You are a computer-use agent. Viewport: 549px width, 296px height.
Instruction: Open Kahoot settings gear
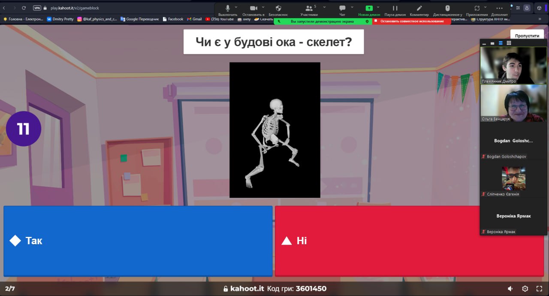coord(525,289)
